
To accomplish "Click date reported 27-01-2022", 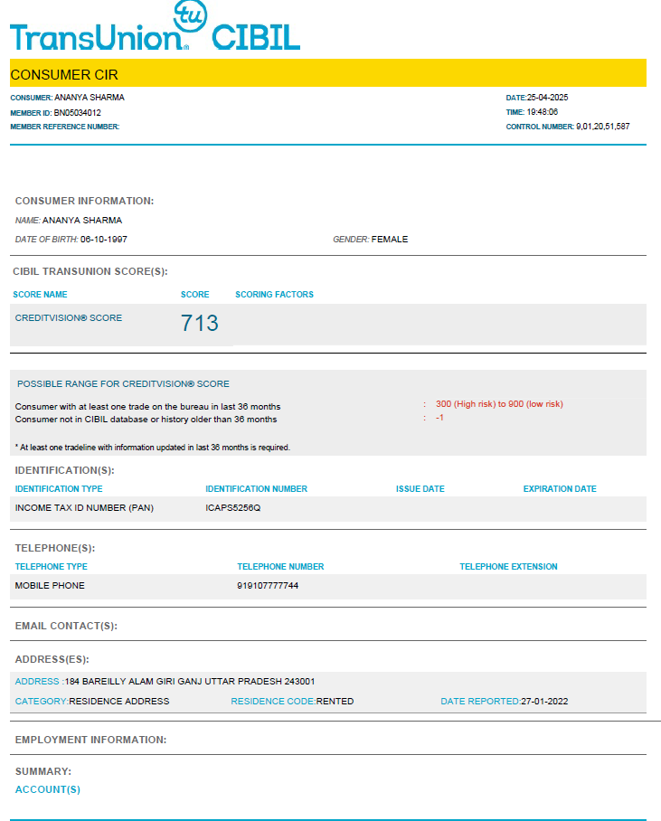I will [544, 701].
